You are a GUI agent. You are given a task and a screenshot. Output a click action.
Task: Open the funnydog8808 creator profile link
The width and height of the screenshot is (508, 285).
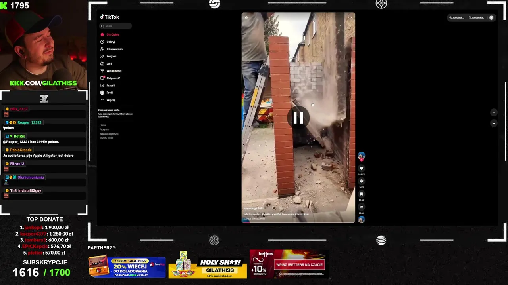pos(253,209)
